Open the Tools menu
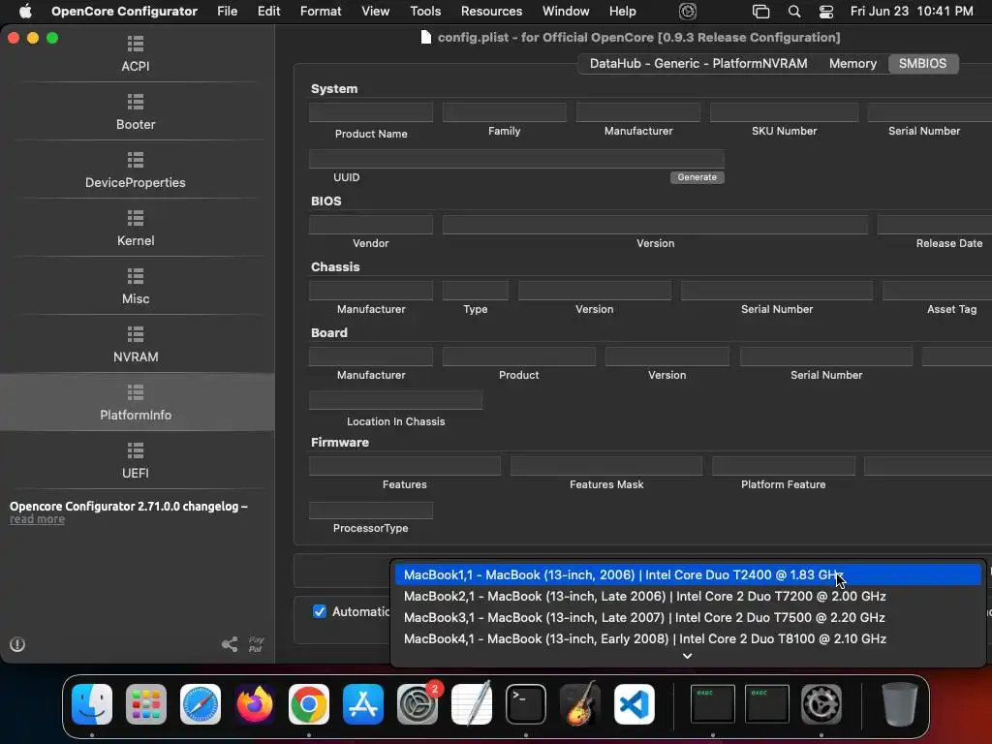 pyautogui.click(x=425, y=12)
